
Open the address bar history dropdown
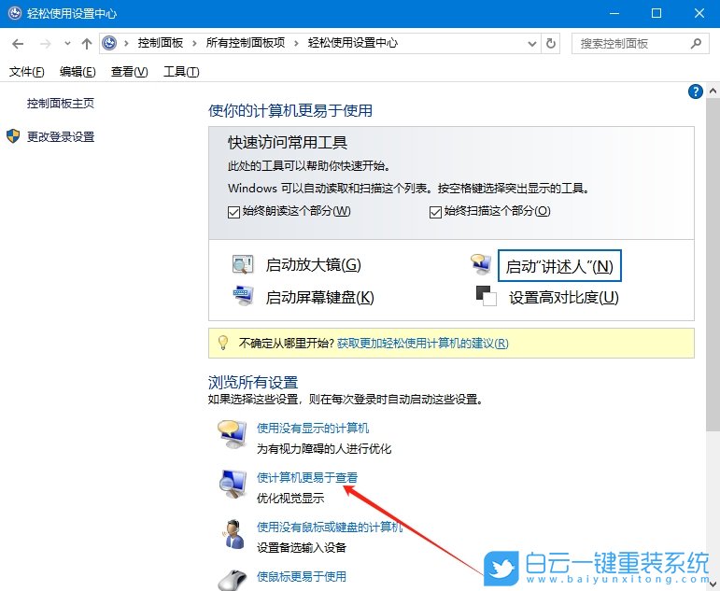click(531, 44)
